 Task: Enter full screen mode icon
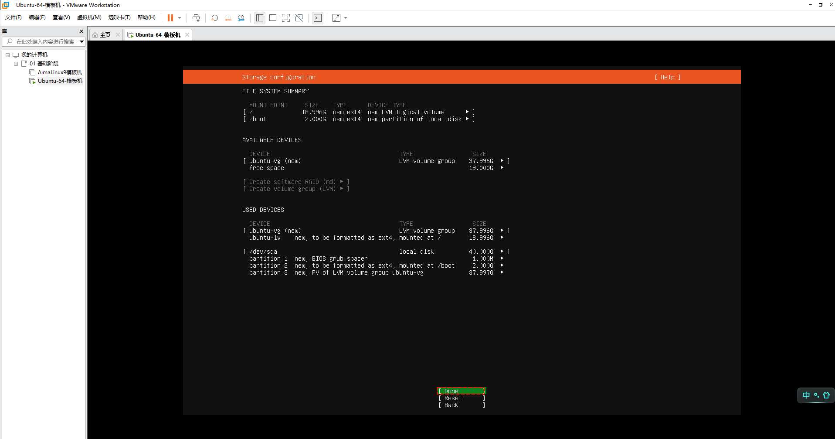(x=286, y=18)
